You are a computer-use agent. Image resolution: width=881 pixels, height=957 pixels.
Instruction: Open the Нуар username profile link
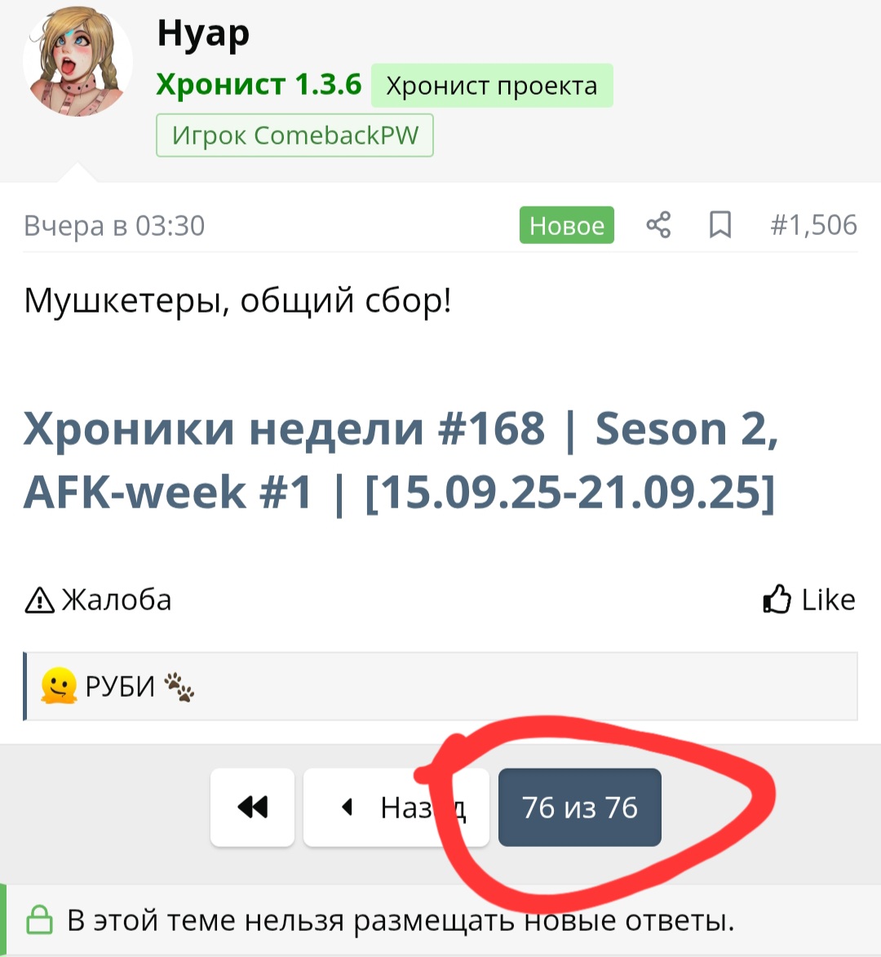[x=203, y=33]
